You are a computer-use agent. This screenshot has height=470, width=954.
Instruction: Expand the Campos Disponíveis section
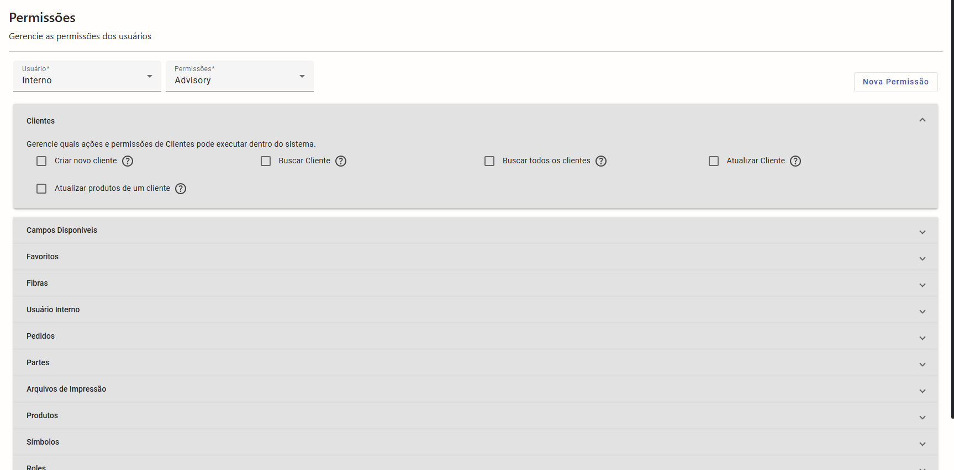pyautogui.click(x=475, y=231)
